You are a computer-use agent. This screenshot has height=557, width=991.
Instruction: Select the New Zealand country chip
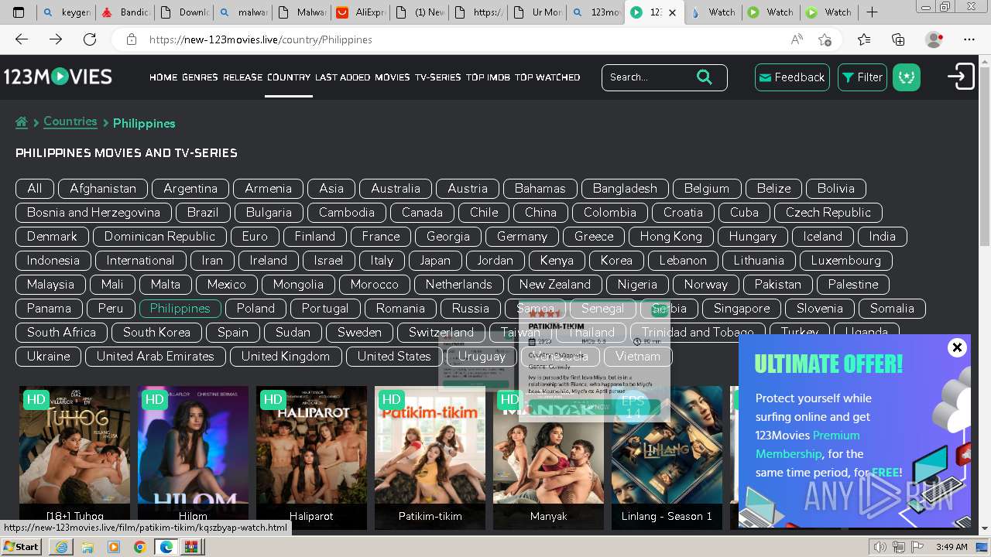click(x=555, y=284)
